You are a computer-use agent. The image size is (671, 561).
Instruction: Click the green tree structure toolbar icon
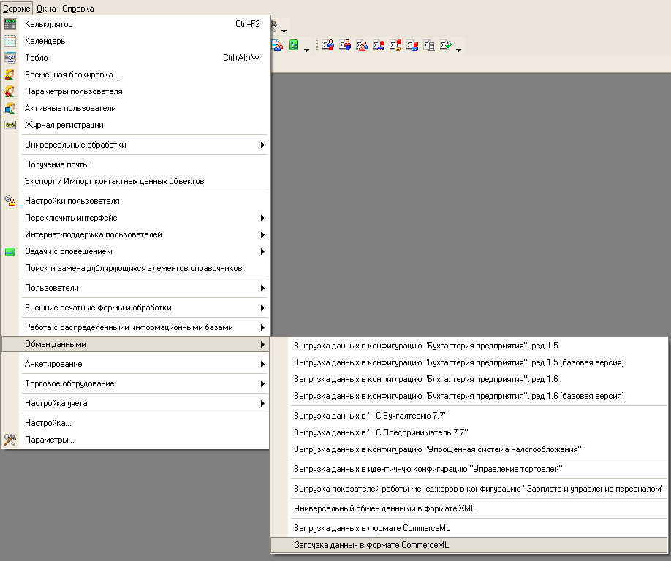pyautogui.click(x=294, y=45)
